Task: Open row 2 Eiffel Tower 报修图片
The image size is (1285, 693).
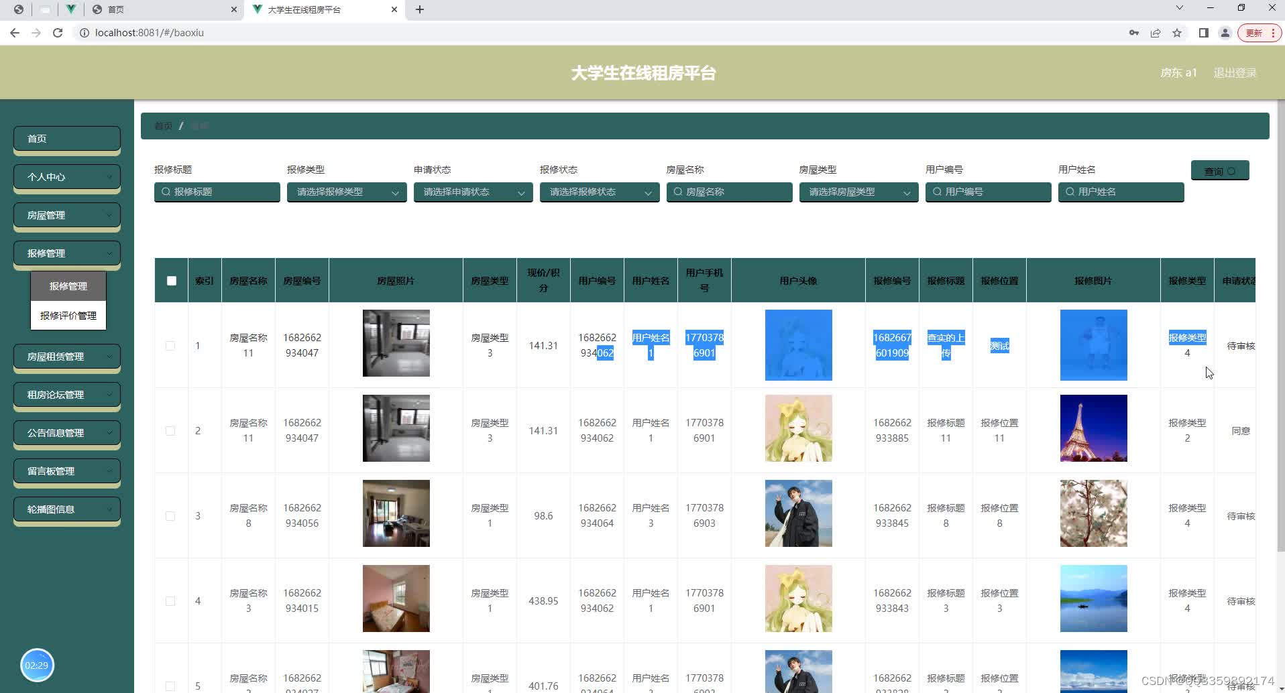Action: coord(1094,428)
